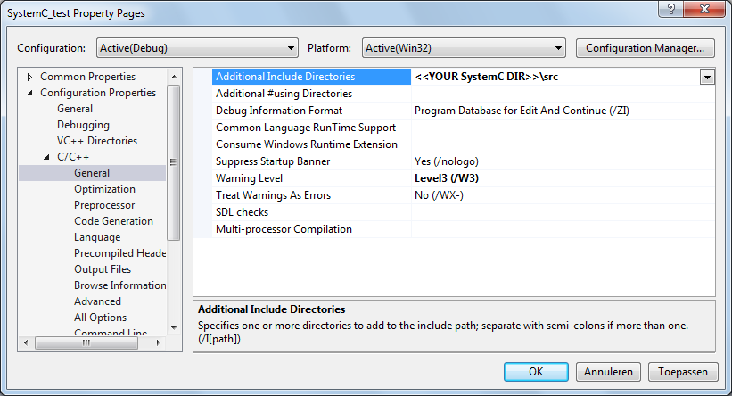732x396 pixels.
Task: Click the tree's vertical scrollbar
Action: coord(173,161)
